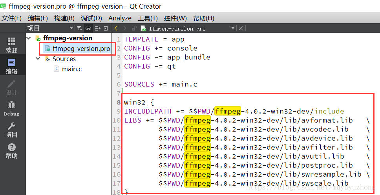Screen dimensions: 380x195
Task: Open Projects (项目) mode in sidebar
Action: click(12, 130)
